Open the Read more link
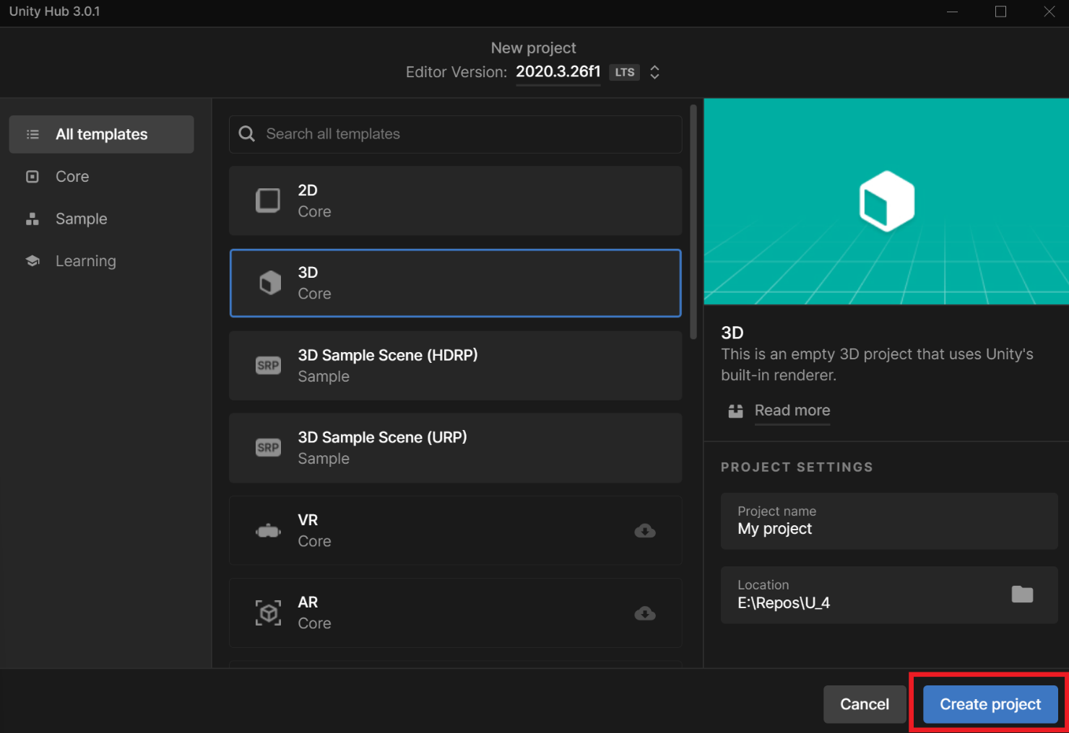The image size is (1069, 733). [x=792, y=411]
